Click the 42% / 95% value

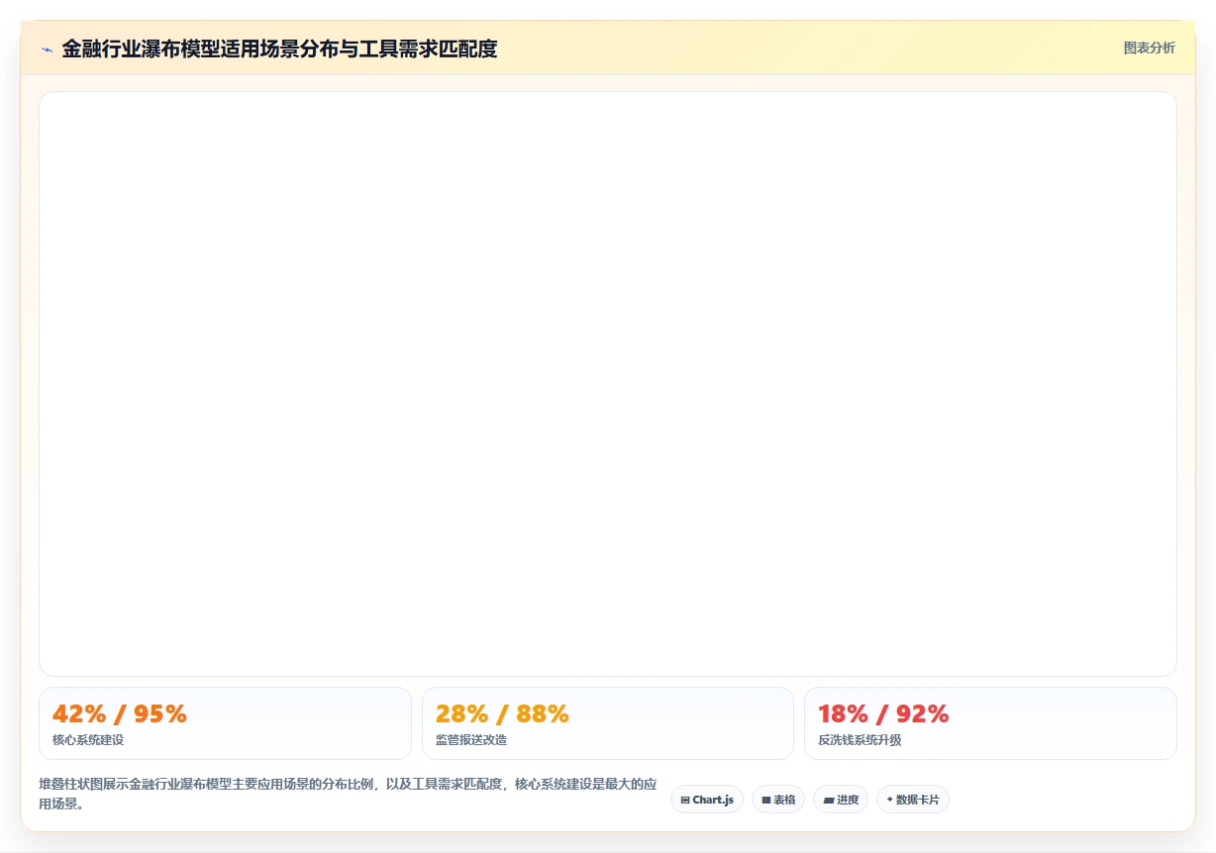click(x=120, y=714)
